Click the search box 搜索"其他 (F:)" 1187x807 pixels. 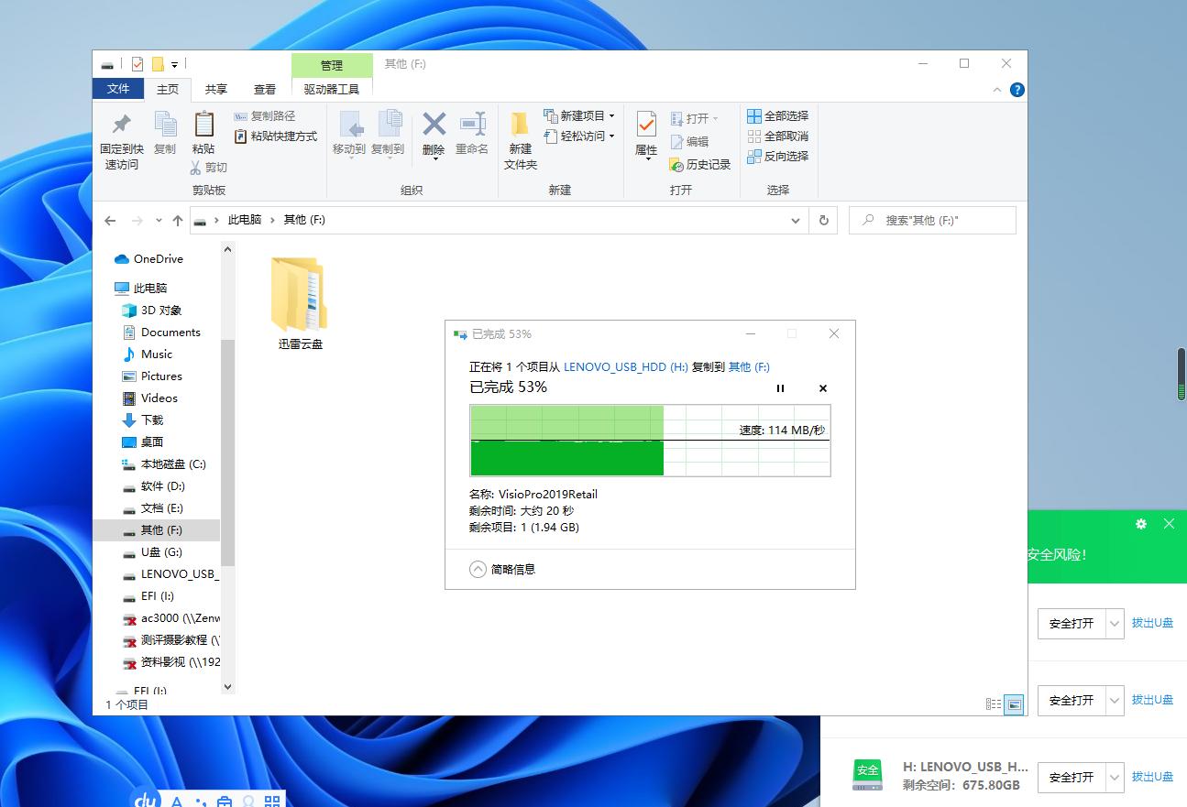coord(932,220)
